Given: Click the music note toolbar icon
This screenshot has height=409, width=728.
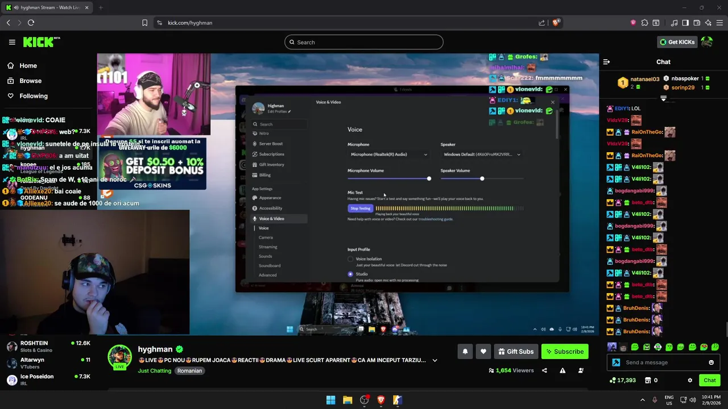Looking at the screenshot, I should point(674,23).
